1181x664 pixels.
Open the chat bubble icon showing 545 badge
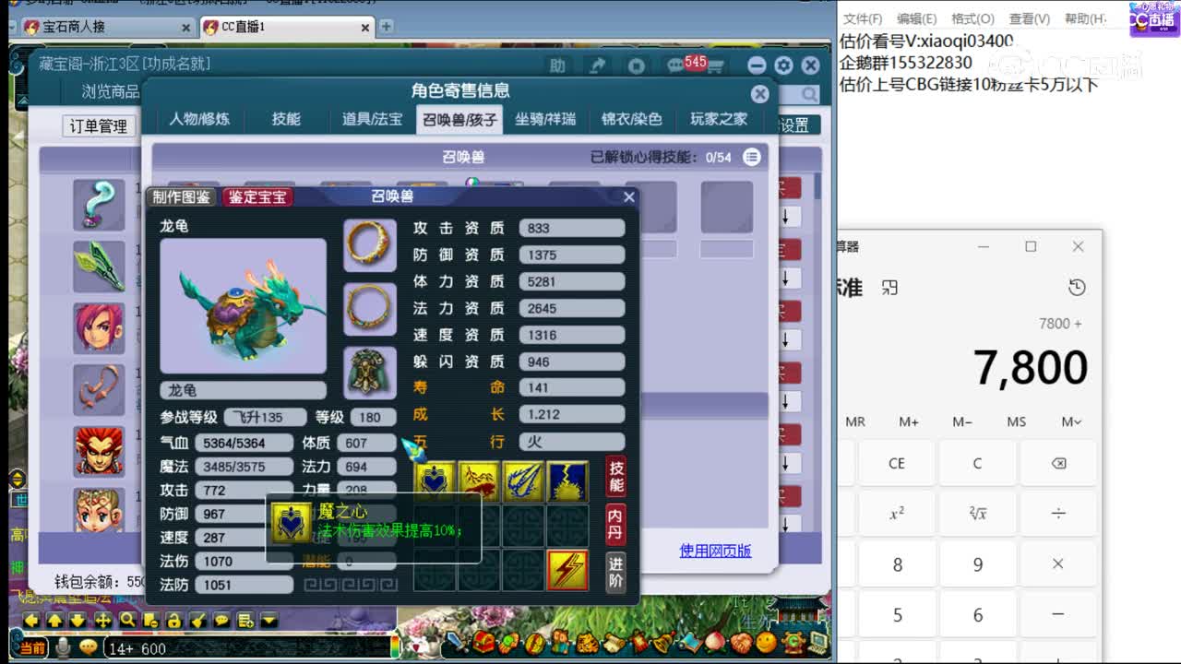674,65
